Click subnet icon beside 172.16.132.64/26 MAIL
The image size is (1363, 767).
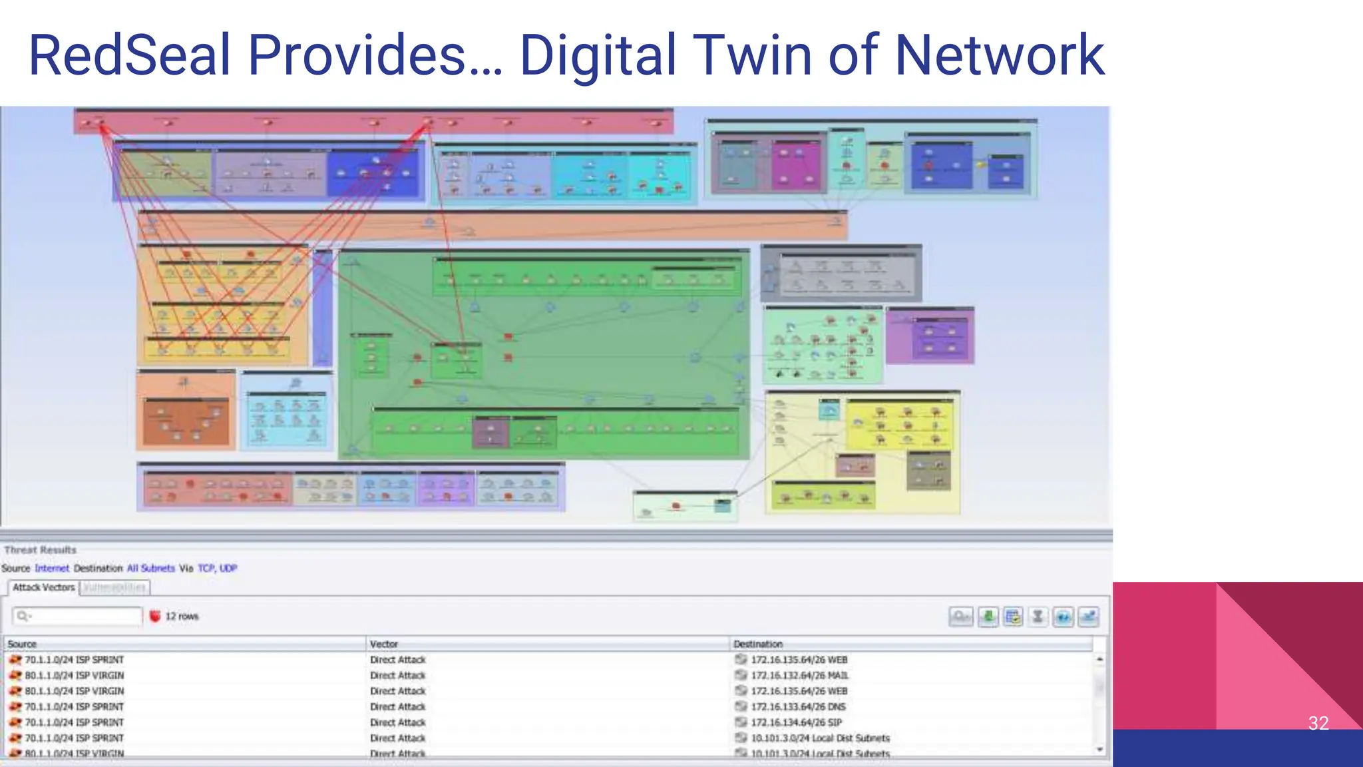741,675
